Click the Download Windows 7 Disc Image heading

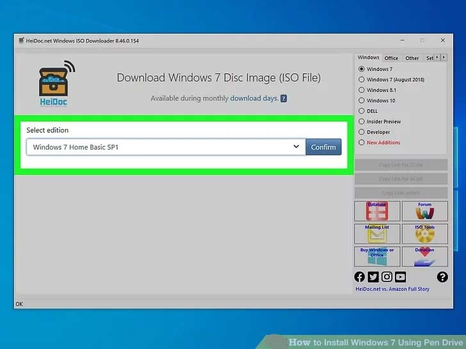tap(219, 78)
